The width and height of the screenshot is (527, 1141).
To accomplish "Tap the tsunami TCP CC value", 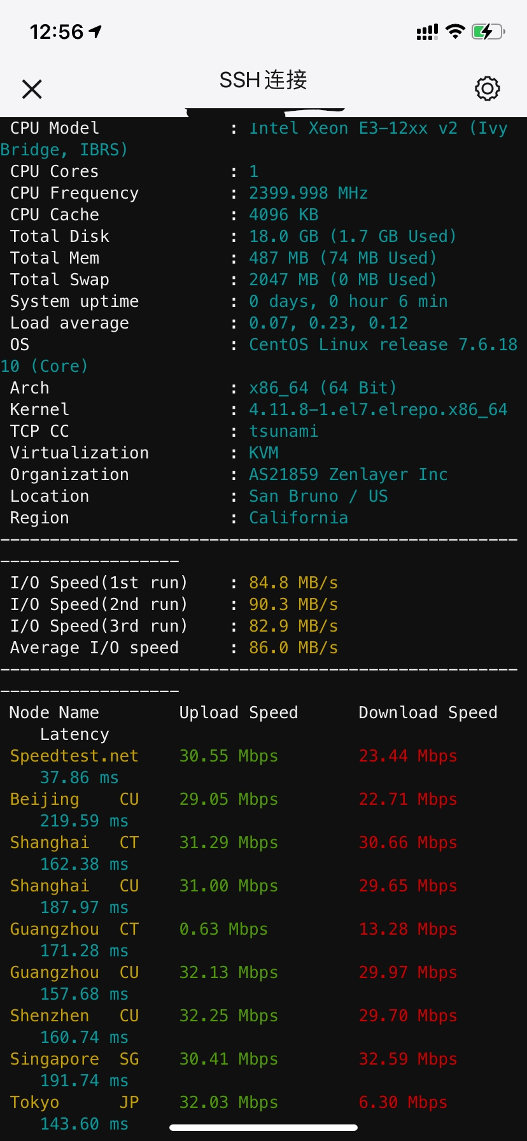I will (283, 431).
